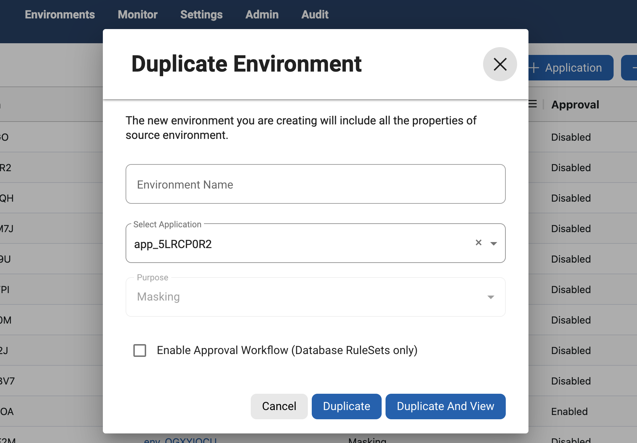Expand the Select Application dropdown
The height and width of the screenshot is (443, 637).
494,243
